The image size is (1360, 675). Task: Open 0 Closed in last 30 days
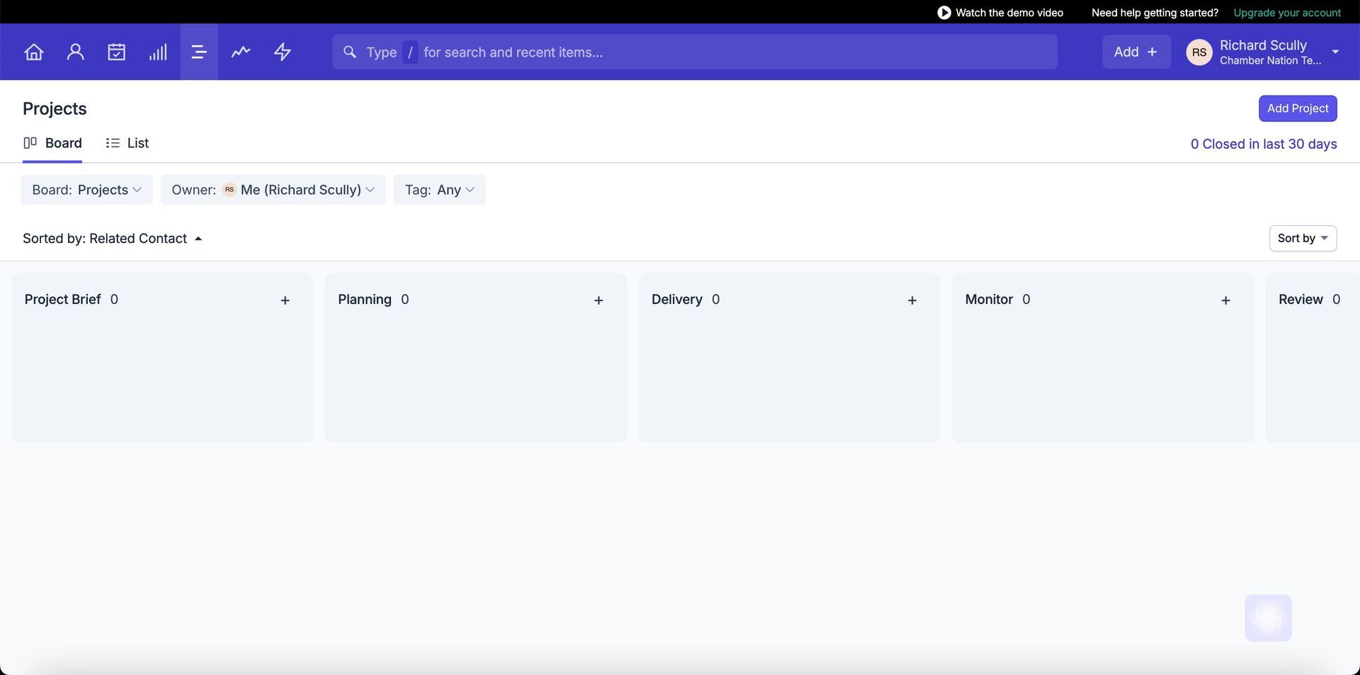click(x=1264, y=144)
